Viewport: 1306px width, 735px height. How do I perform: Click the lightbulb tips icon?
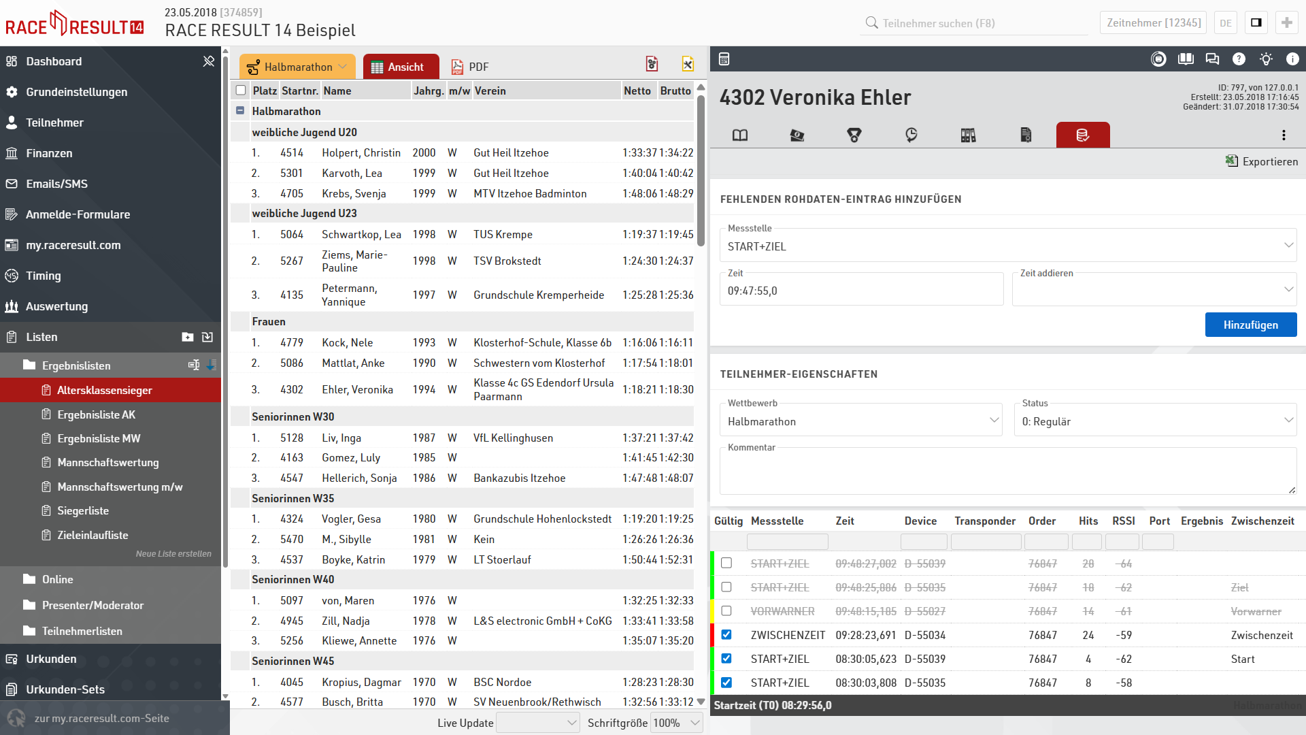point(1266,59)
